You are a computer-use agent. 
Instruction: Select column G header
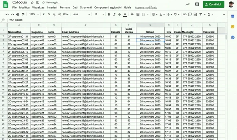(x=150, y=25)
